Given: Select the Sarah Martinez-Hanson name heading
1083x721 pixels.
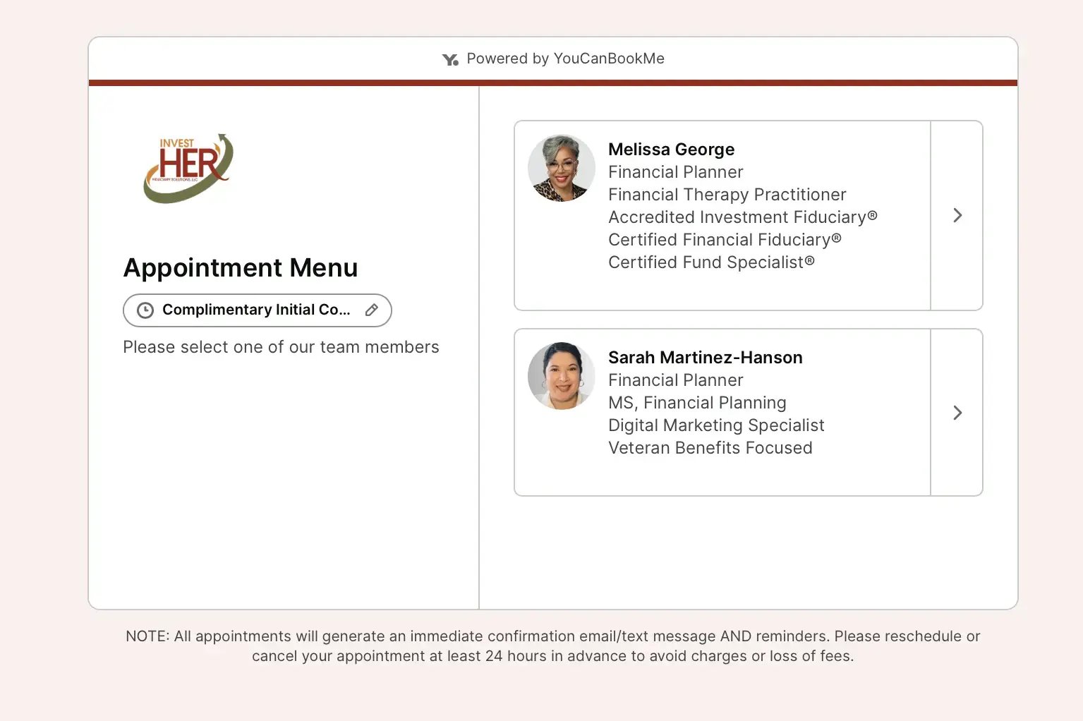Looking at the screenshot, I should [706, 358].
